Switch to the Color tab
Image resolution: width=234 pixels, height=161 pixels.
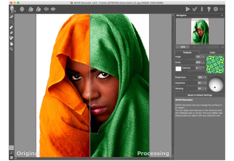pyautogui.click(x=212, y=52)
